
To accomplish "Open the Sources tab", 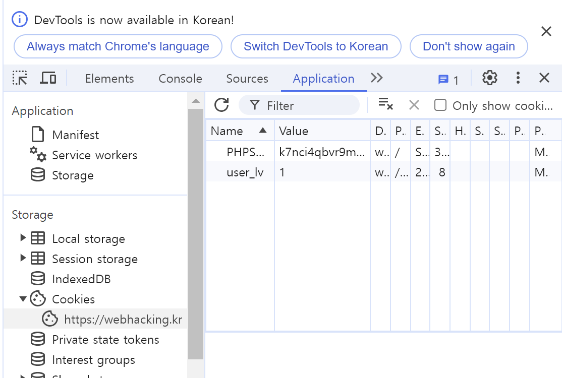I will (247, 79).
